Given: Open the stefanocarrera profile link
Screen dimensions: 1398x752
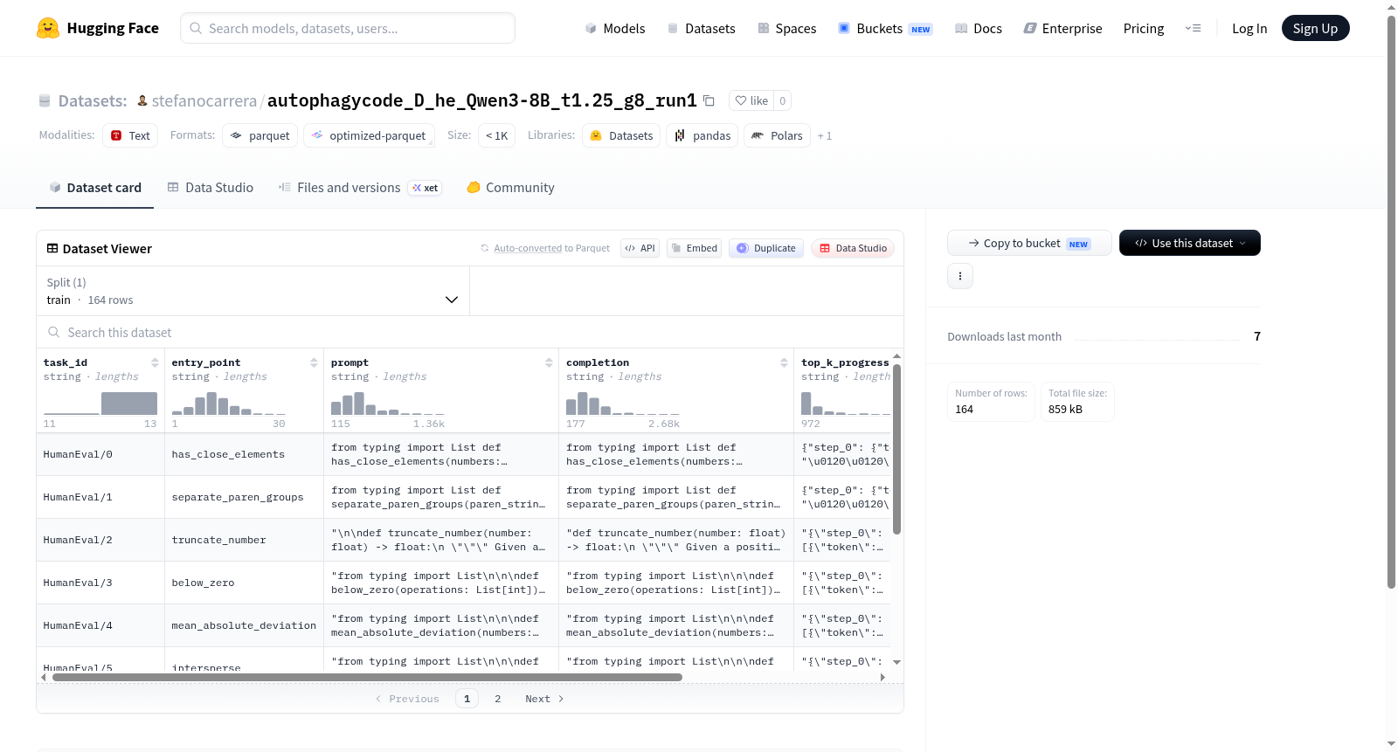Looking at the screenshot, I should [204, 100].
